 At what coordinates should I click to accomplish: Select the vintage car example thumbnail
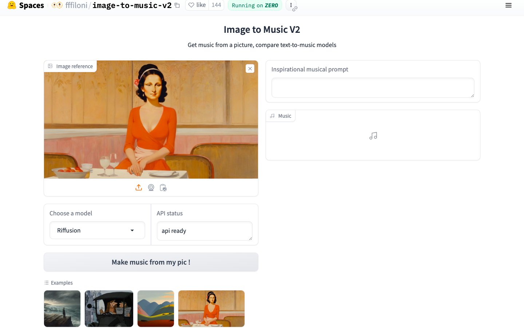(109, 309)
